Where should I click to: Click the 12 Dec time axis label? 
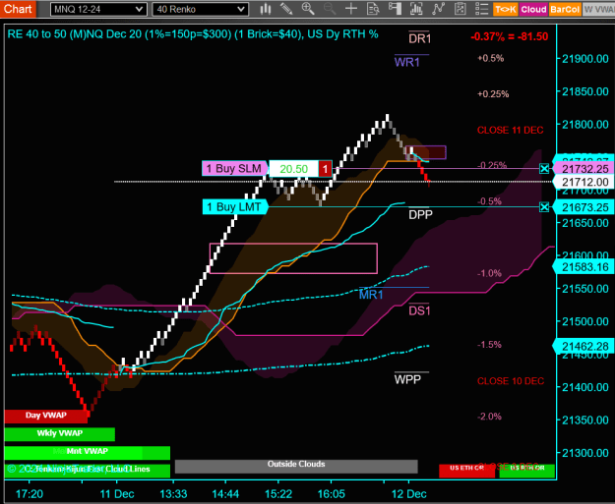[x=409, y=494]
